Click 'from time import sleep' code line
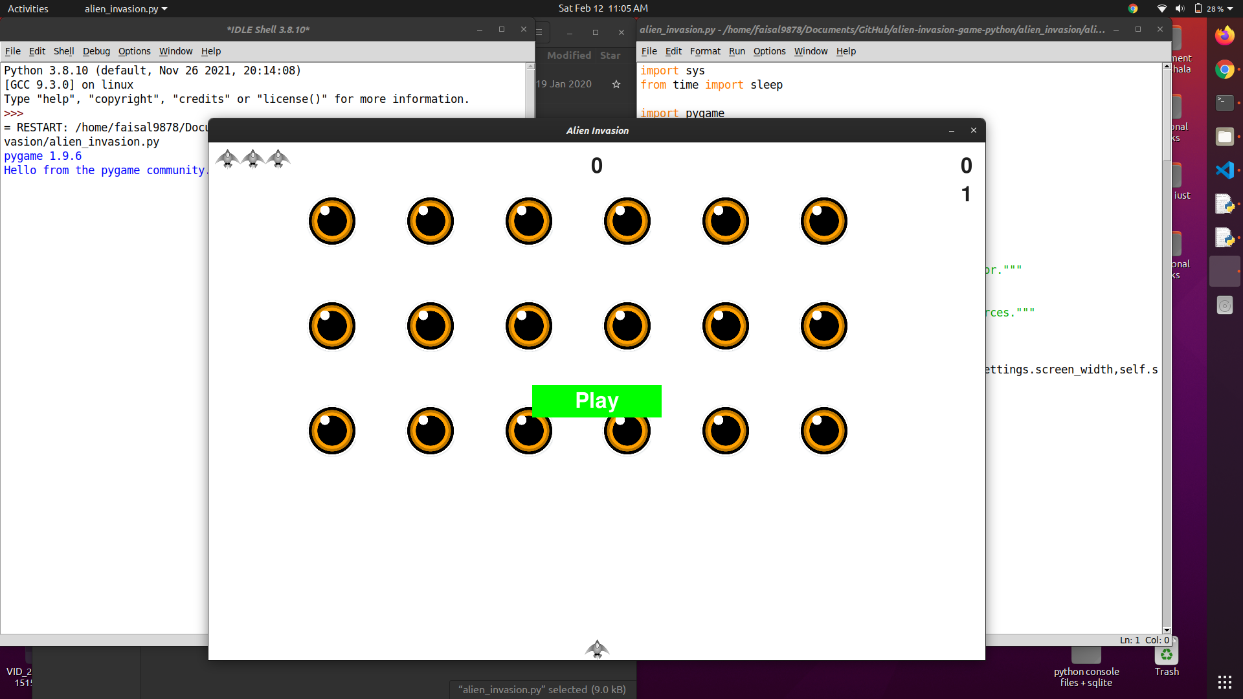This screenshot has height=699, width=1243. [711, 85]
